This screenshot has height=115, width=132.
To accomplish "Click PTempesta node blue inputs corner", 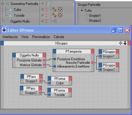I will 54,52.
